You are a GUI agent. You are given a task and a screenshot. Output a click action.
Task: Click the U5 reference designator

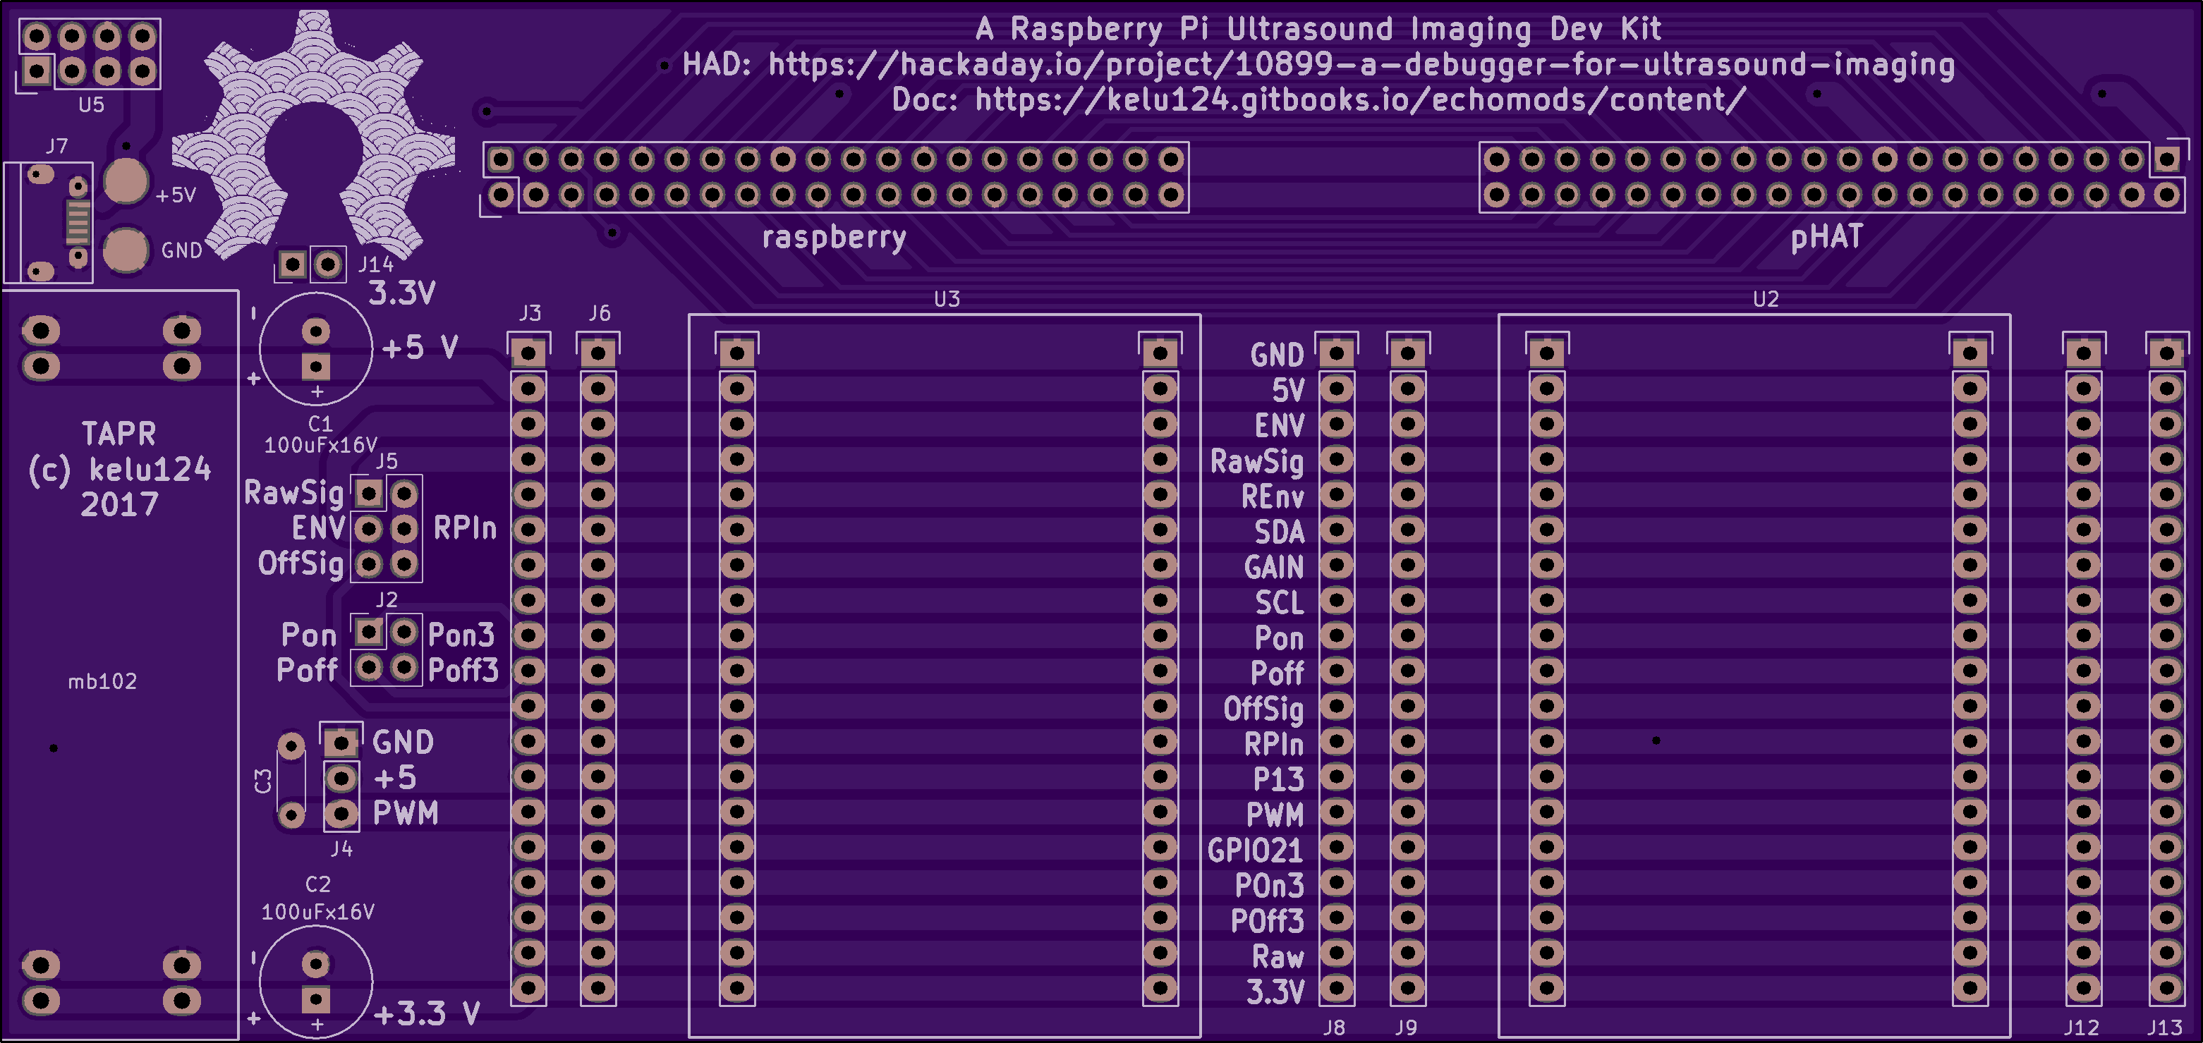(x=92, y=105)
